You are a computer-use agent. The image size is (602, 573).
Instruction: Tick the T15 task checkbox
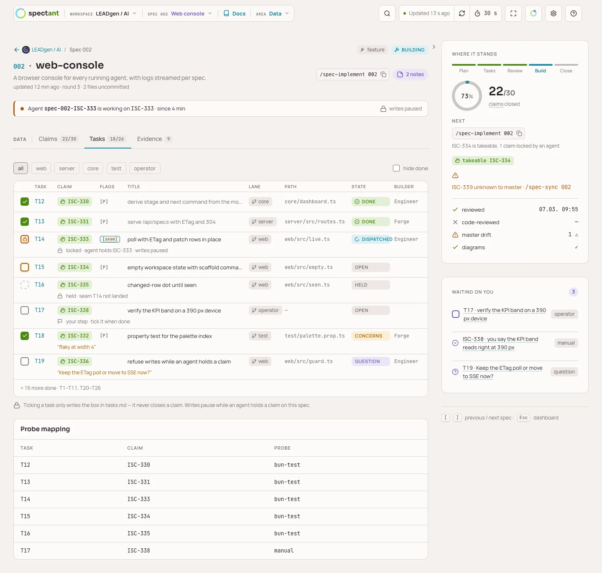click(25, 267)
